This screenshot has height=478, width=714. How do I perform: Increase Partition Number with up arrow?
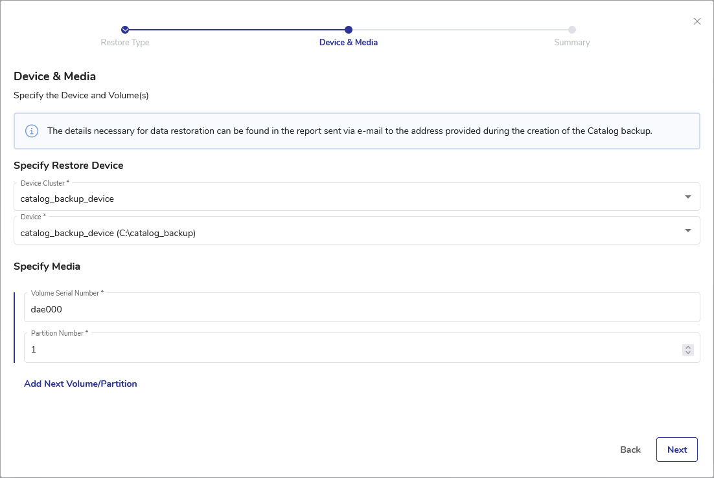(x=688, y=347)
